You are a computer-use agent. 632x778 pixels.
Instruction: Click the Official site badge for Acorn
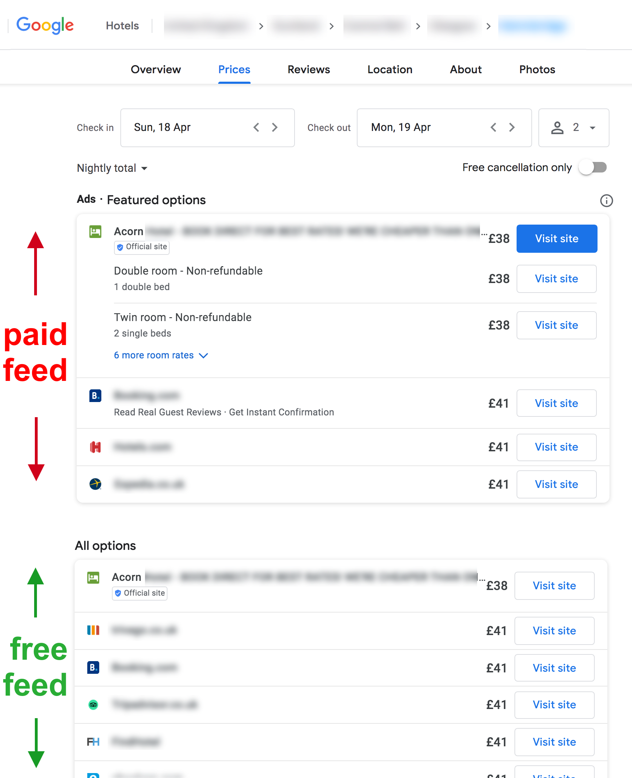point(141,247)
